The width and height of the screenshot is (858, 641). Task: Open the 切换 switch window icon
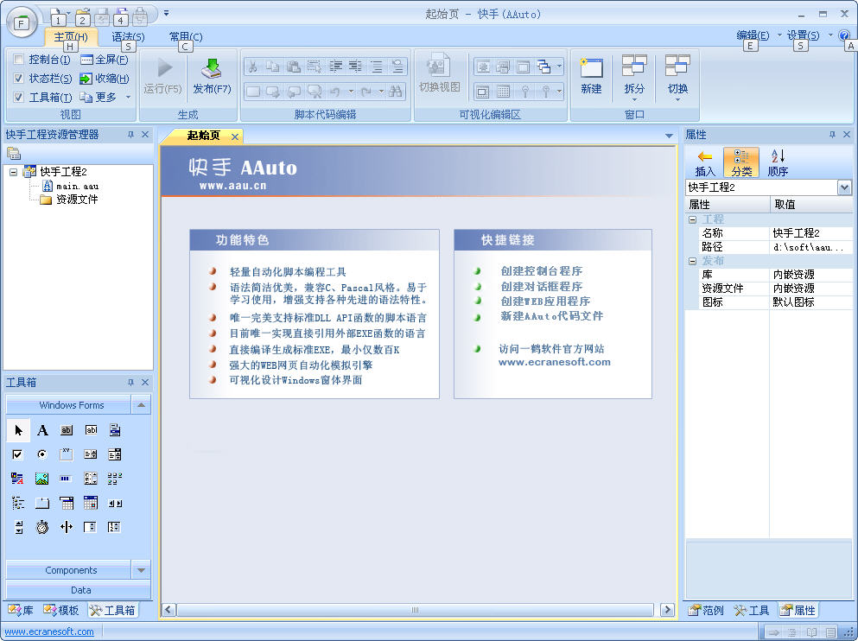677,66
